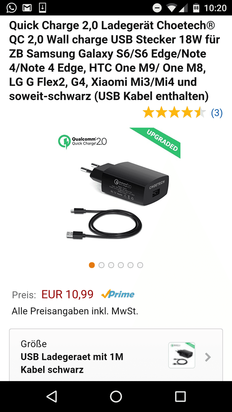The height and width of the screenshot is (412, 232).
Task: Select the last image pagination dot
Action: 140,265
